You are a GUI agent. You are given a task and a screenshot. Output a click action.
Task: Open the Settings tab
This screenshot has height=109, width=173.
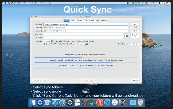click(104, 21)
